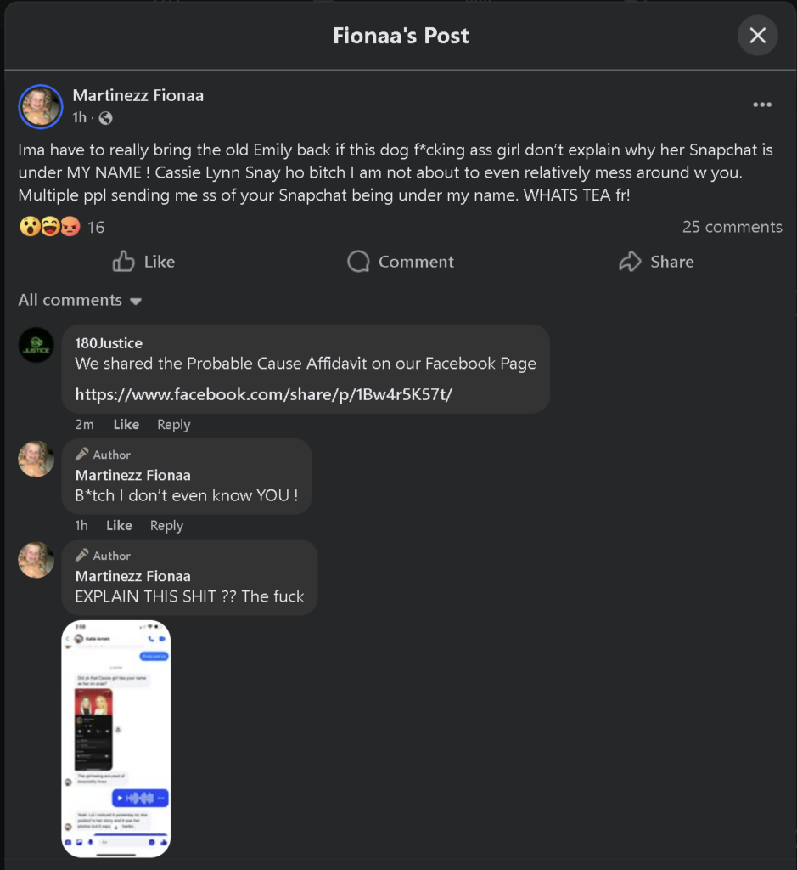Click the 180Justice commenter name

pos(109,343)
